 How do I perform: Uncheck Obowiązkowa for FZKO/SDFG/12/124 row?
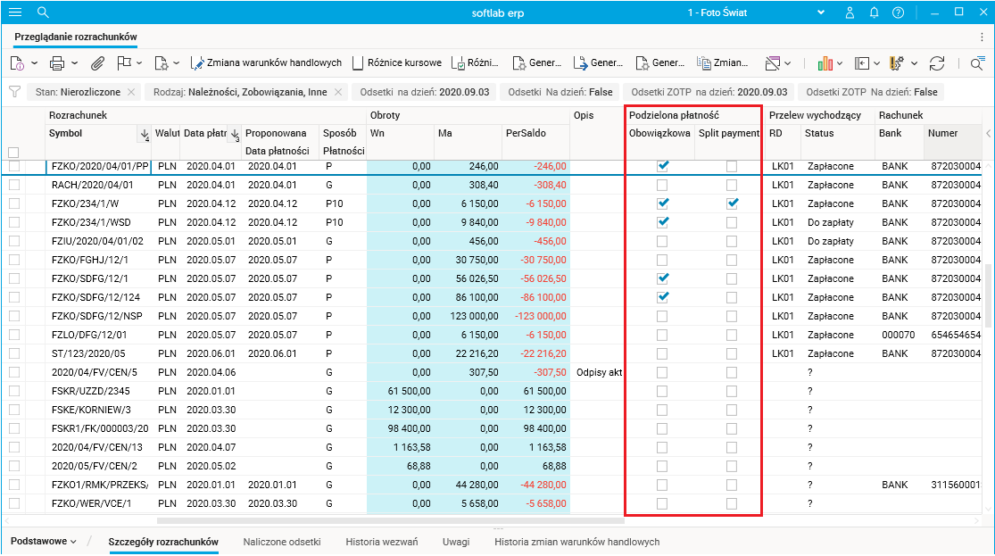click(662, 297)
